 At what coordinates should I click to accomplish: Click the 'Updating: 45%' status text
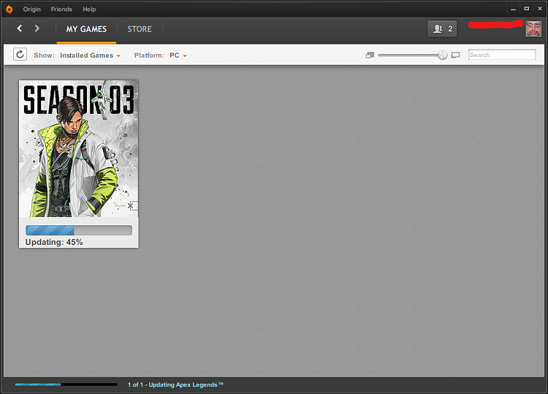tap(54, 242)
